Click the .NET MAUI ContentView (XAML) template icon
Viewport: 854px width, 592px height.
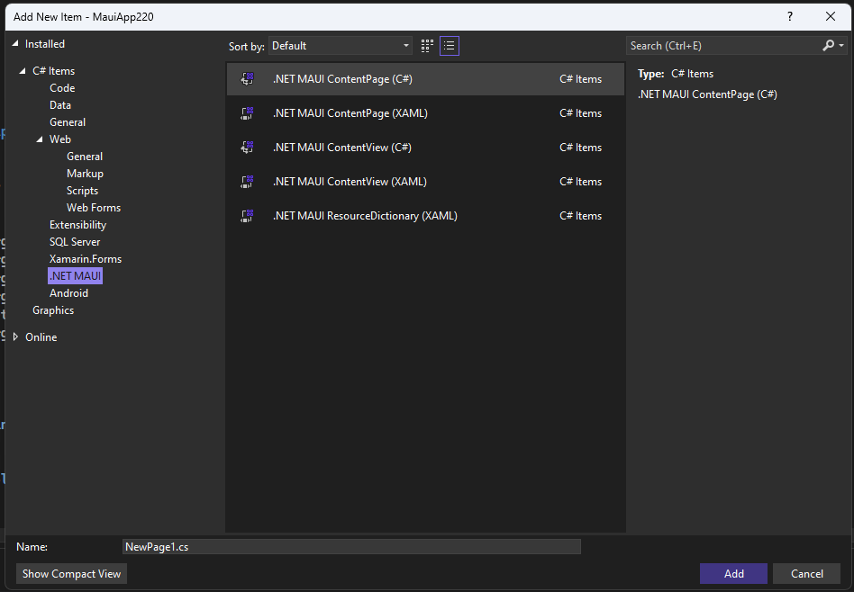point(247,182)
